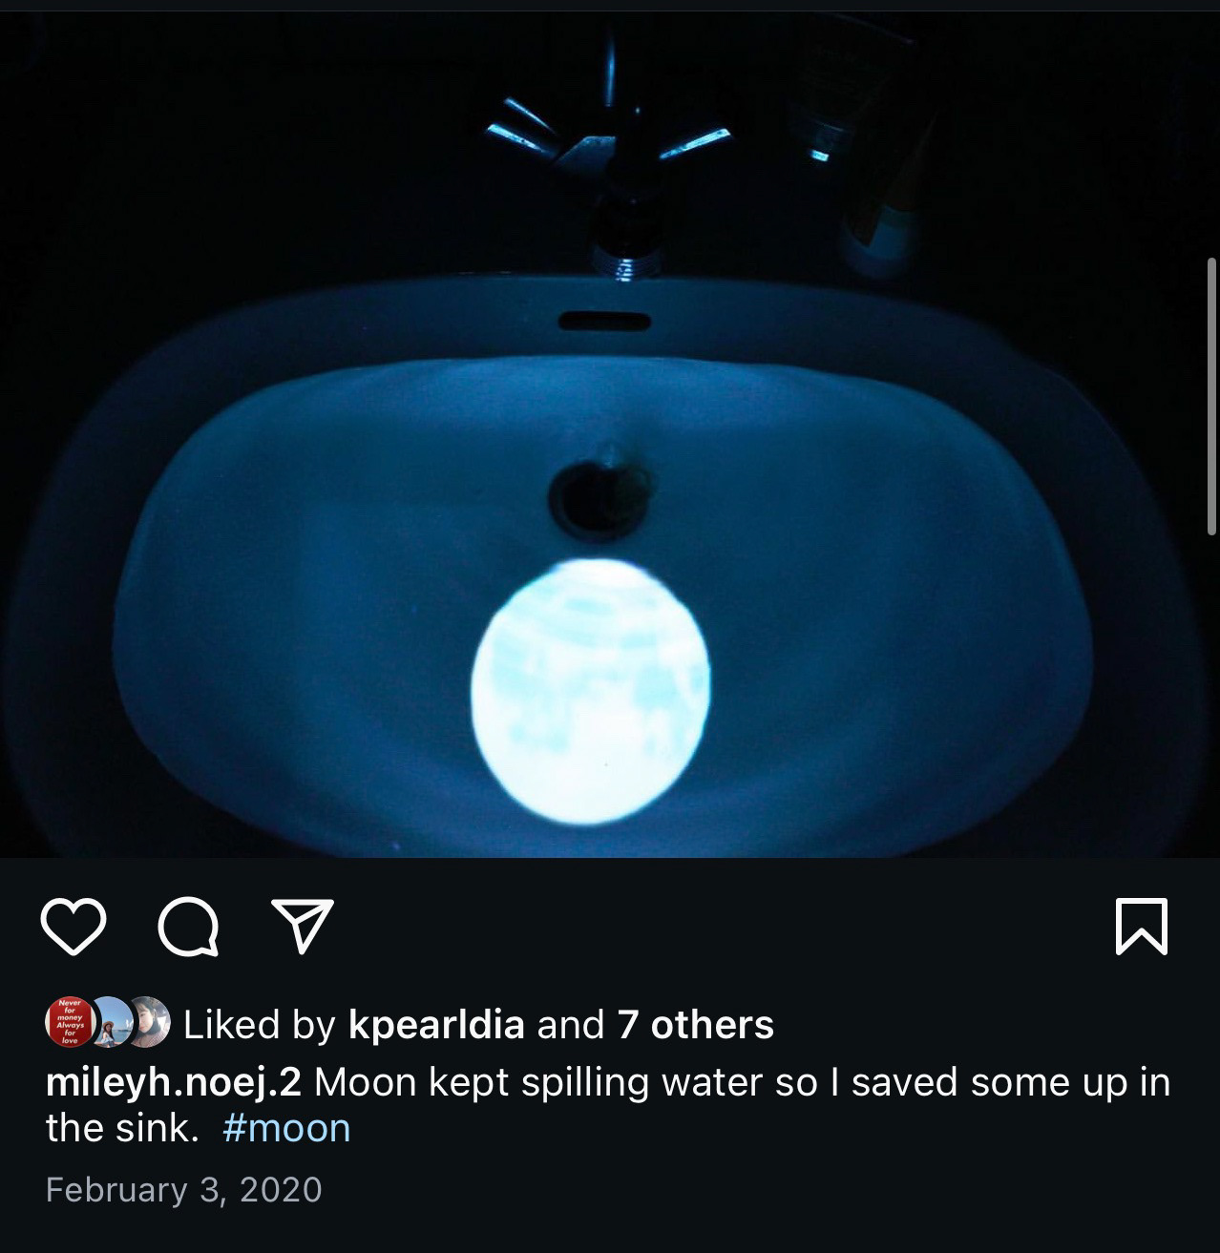Open the third liker's profile avatar

pyautogui.click(x=148, y=1023)
